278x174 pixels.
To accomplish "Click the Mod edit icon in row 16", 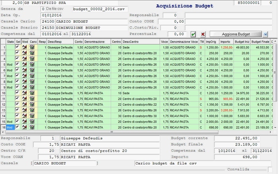I will coord(25,127).
